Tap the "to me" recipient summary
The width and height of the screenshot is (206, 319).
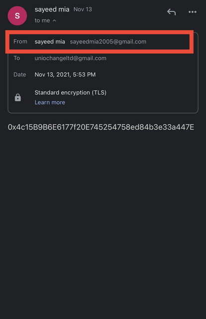(42, 20)
